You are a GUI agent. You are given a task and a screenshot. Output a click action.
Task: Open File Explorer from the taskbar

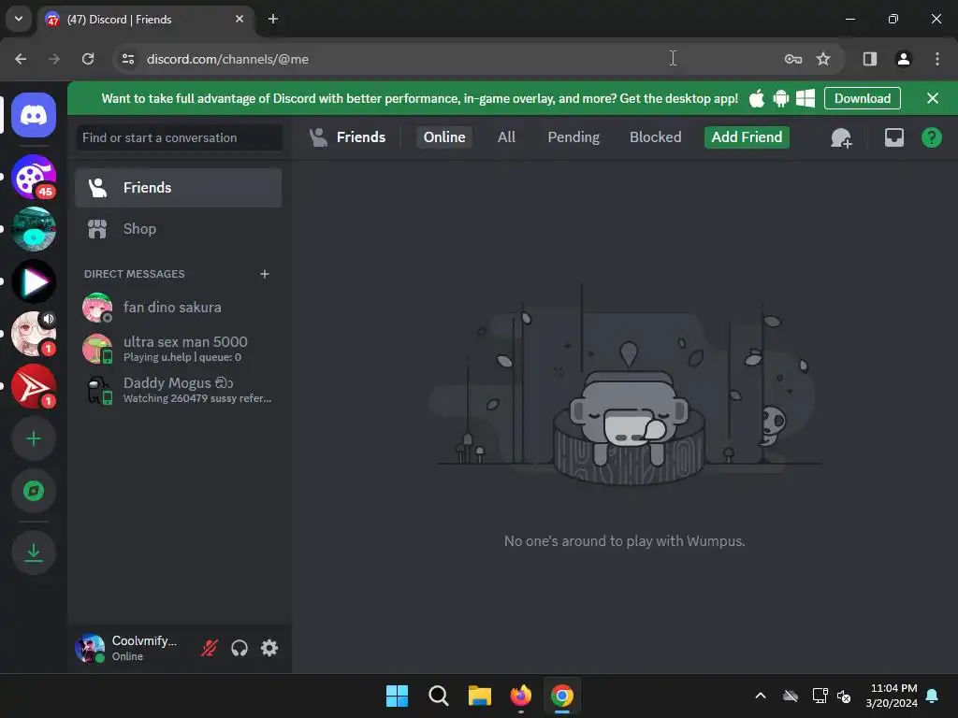tap(480, 696)
